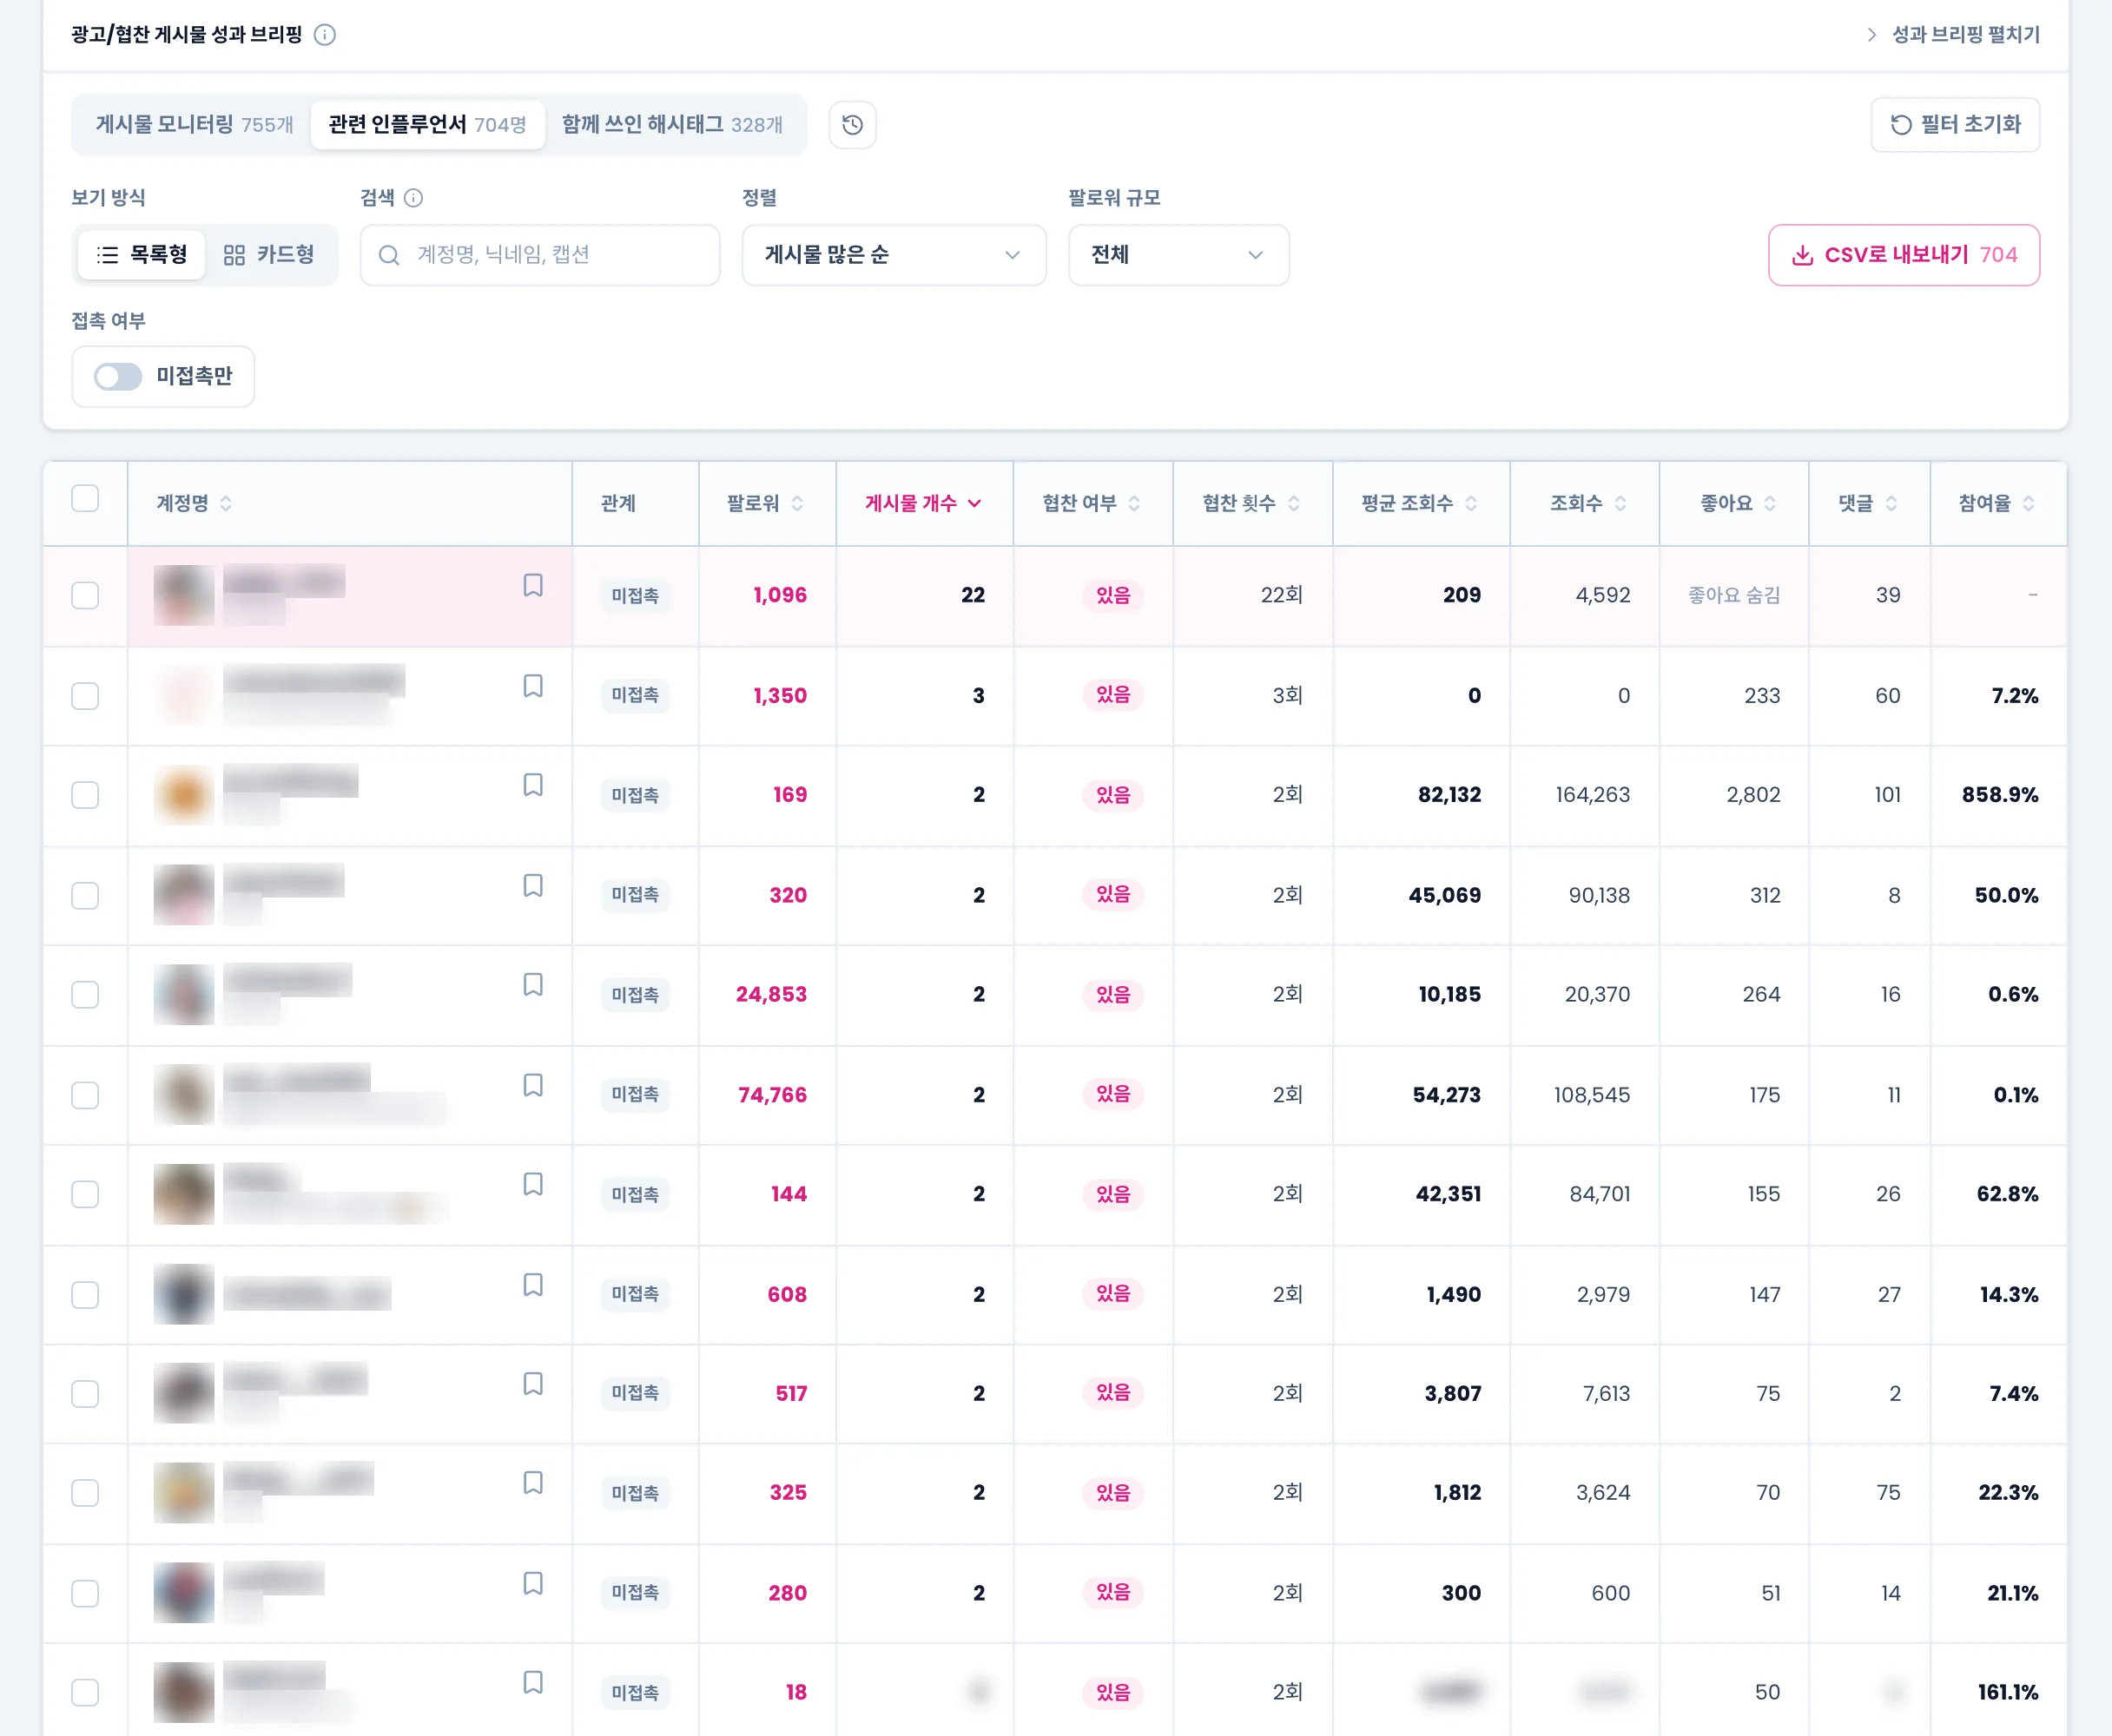Click CSV로 내보내기 button
Screen dimensions: 2112x1736
point(1904,255)
